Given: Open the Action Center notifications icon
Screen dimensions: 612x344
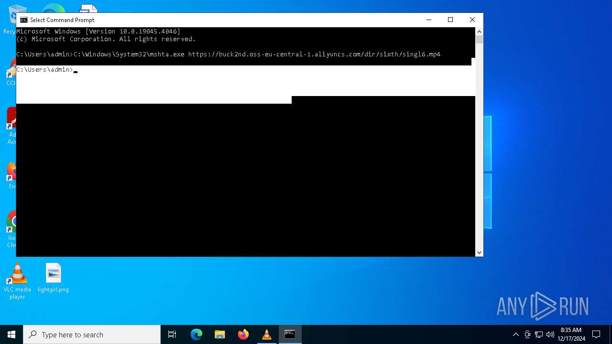Looking at the screenshot, I should pyautogui.click(x=596, y=334).
